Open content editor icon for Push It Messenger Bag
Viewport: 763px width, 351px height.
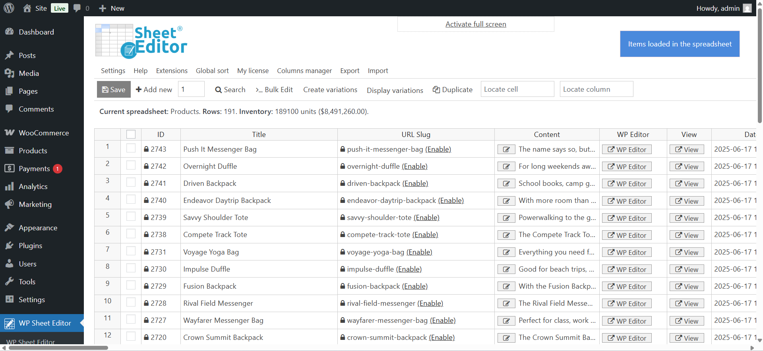point(506,150)
